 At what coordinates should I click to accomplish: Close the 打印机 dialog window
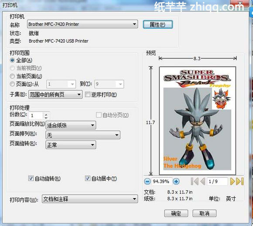click(240, 3)
